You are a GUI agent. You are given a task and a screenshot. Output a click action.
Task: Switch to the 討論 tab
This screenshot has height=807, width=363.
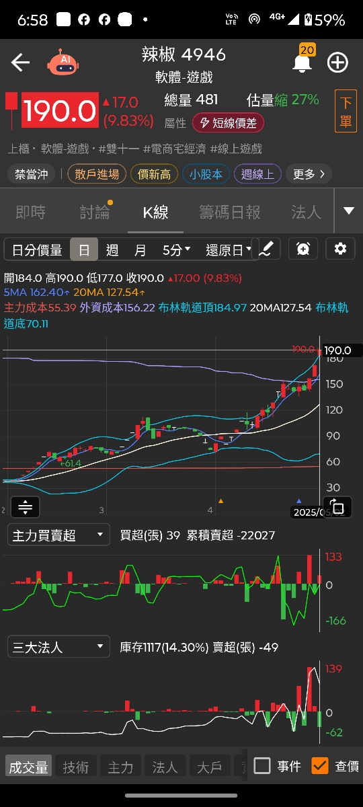point(95,213)
